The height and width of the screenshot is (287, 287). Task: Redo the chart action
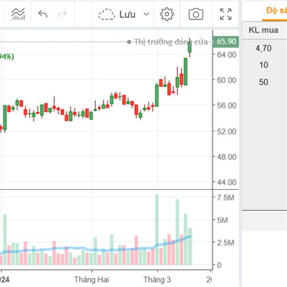point(62,14)
